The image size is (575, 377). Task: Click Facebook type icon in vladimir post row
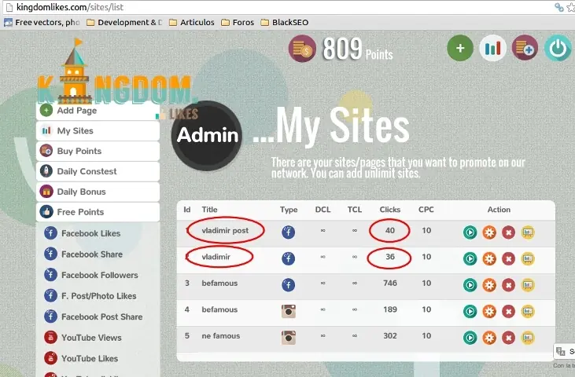pyautogui.click(x=288, y=232)
